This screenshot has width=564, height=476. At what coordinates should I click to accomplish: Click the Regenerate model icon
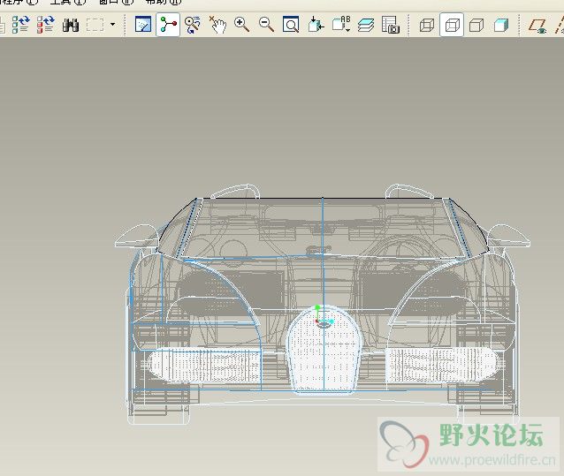point(20,25)
